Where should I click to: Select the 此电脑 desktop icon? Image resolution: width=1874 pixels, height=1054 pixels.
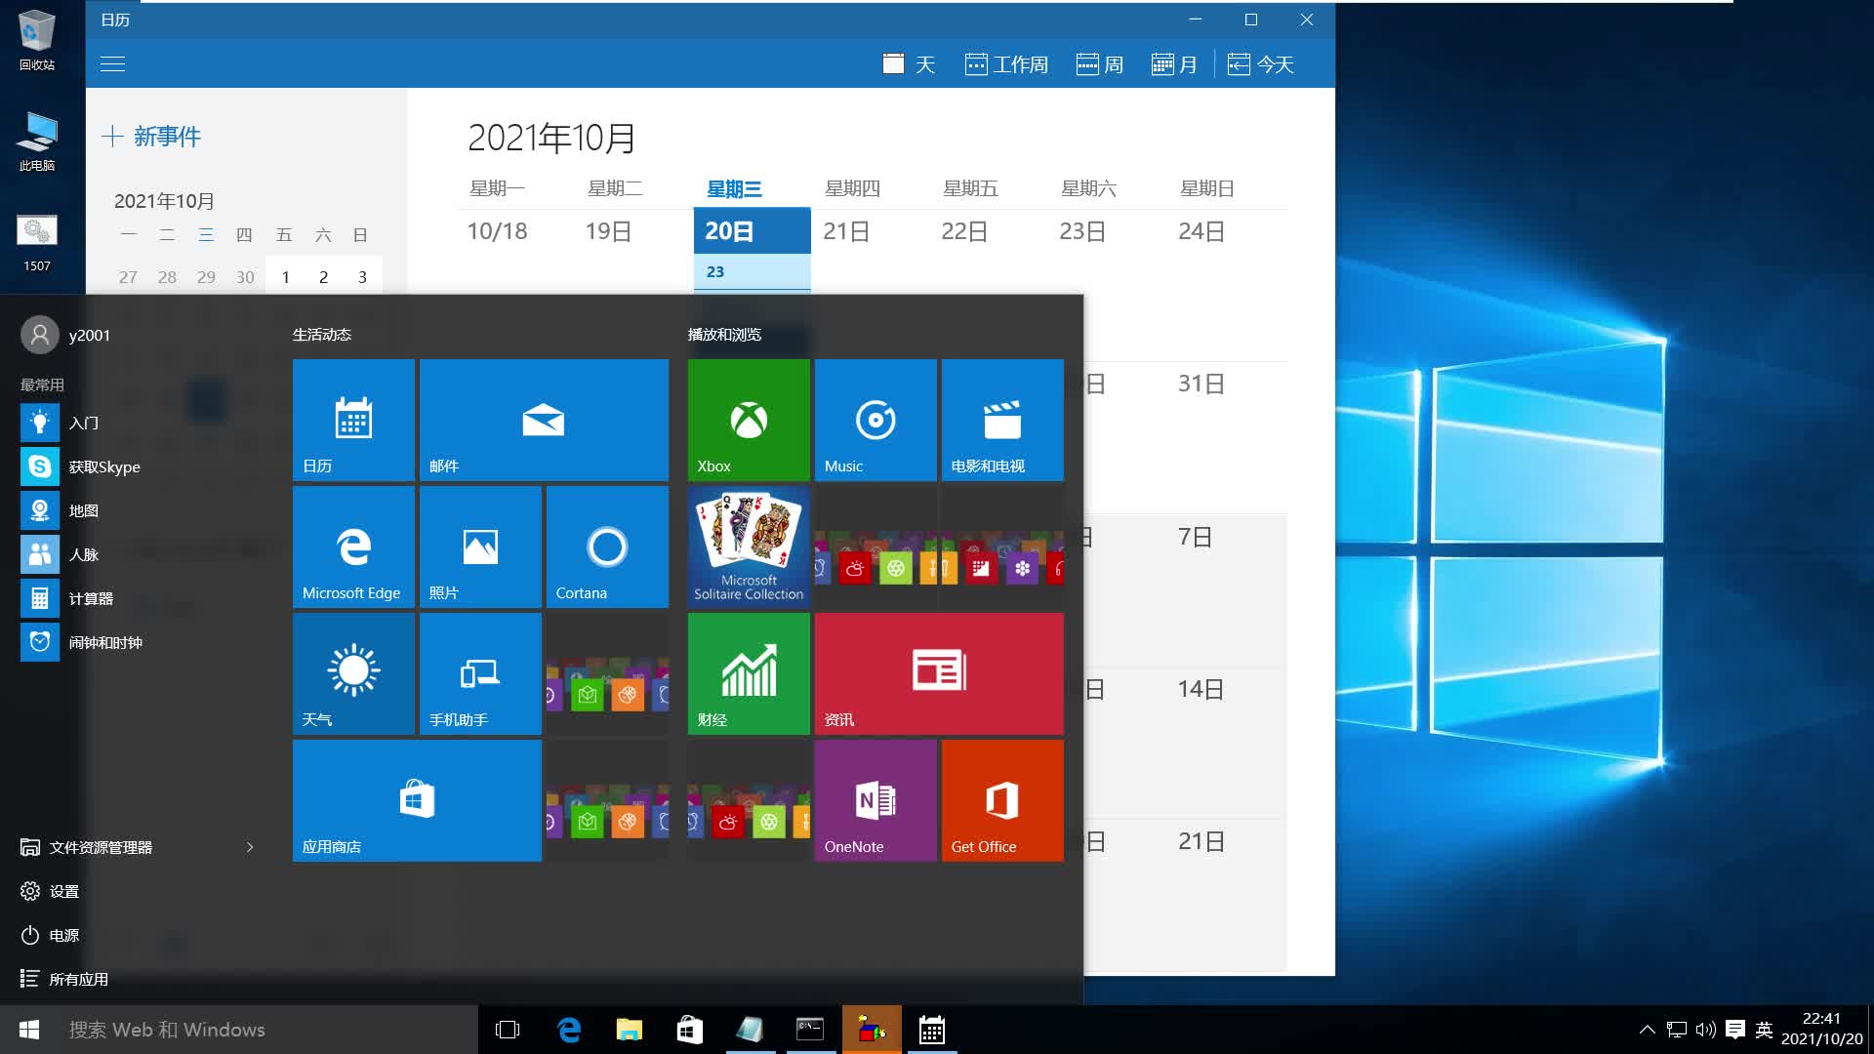pos(37,141)
